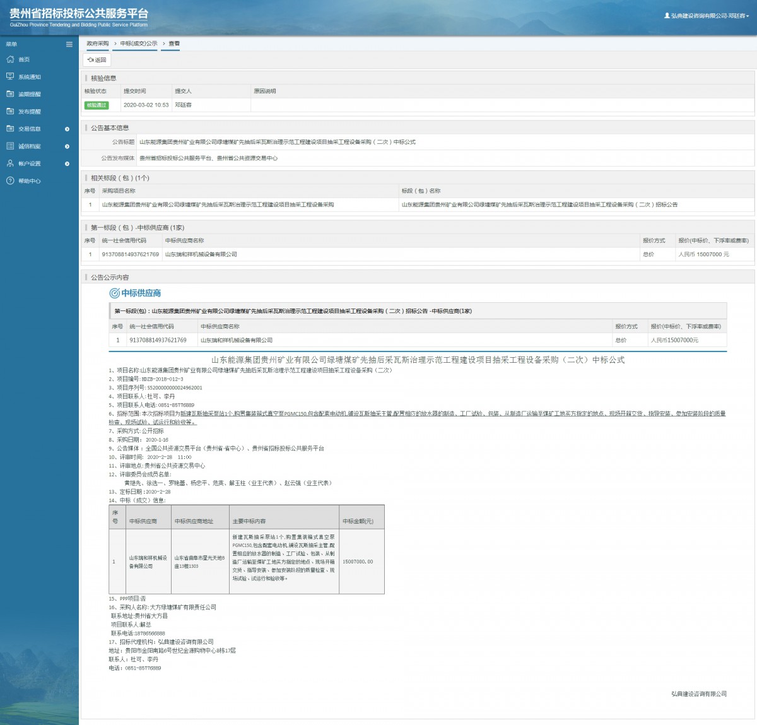Expand the 交易信息 submenu arrow

click(67, 129)
